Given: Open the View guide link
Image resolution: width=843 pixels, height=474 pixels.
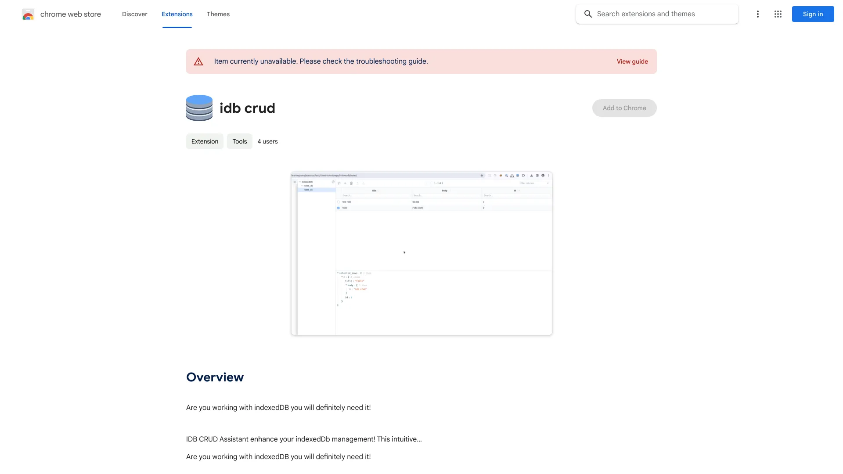Looking at the screenshot, I should [632, 61].
